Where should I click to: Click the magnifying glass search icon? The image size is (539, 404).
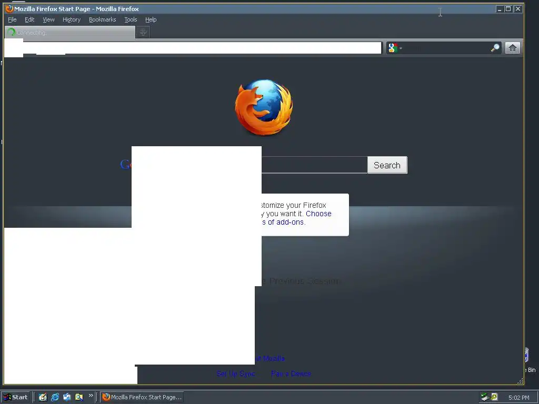pos(495,48)
